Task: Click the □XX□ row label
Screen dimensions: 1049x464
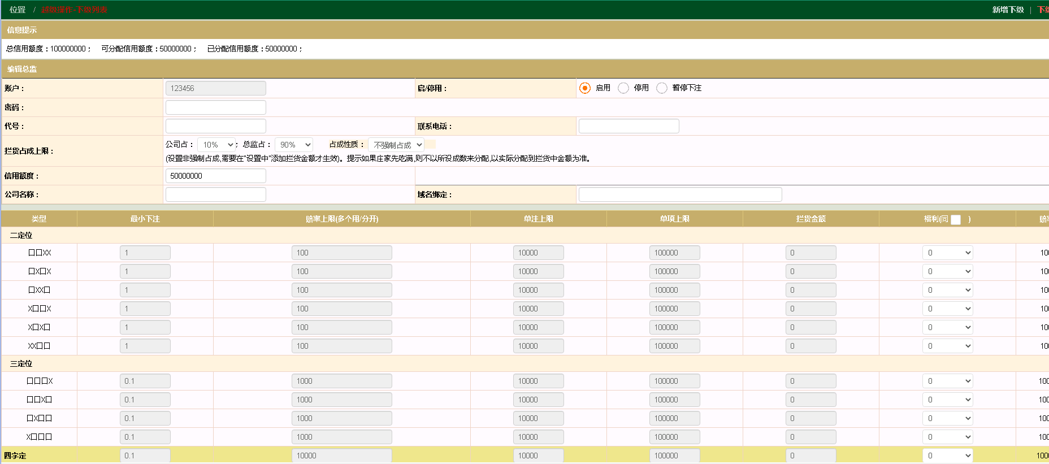Action: [x=39, y=290]
